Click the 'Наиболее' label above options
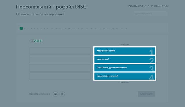 coord(125,44)
